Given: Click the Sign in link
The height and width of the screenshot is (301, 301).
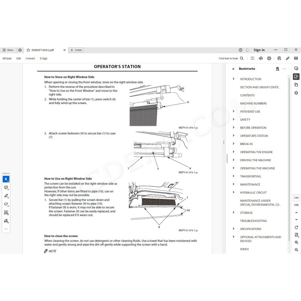Looking at the screenshot, I should pos(259,50).
